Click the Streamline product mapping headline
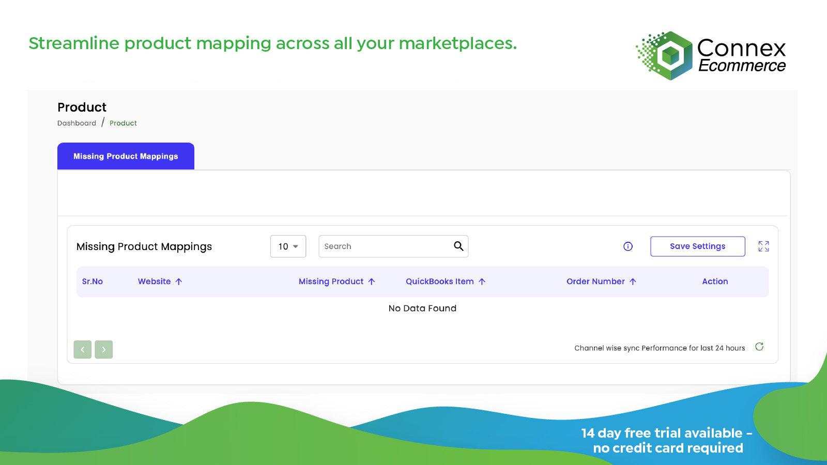 coord(272,43)
